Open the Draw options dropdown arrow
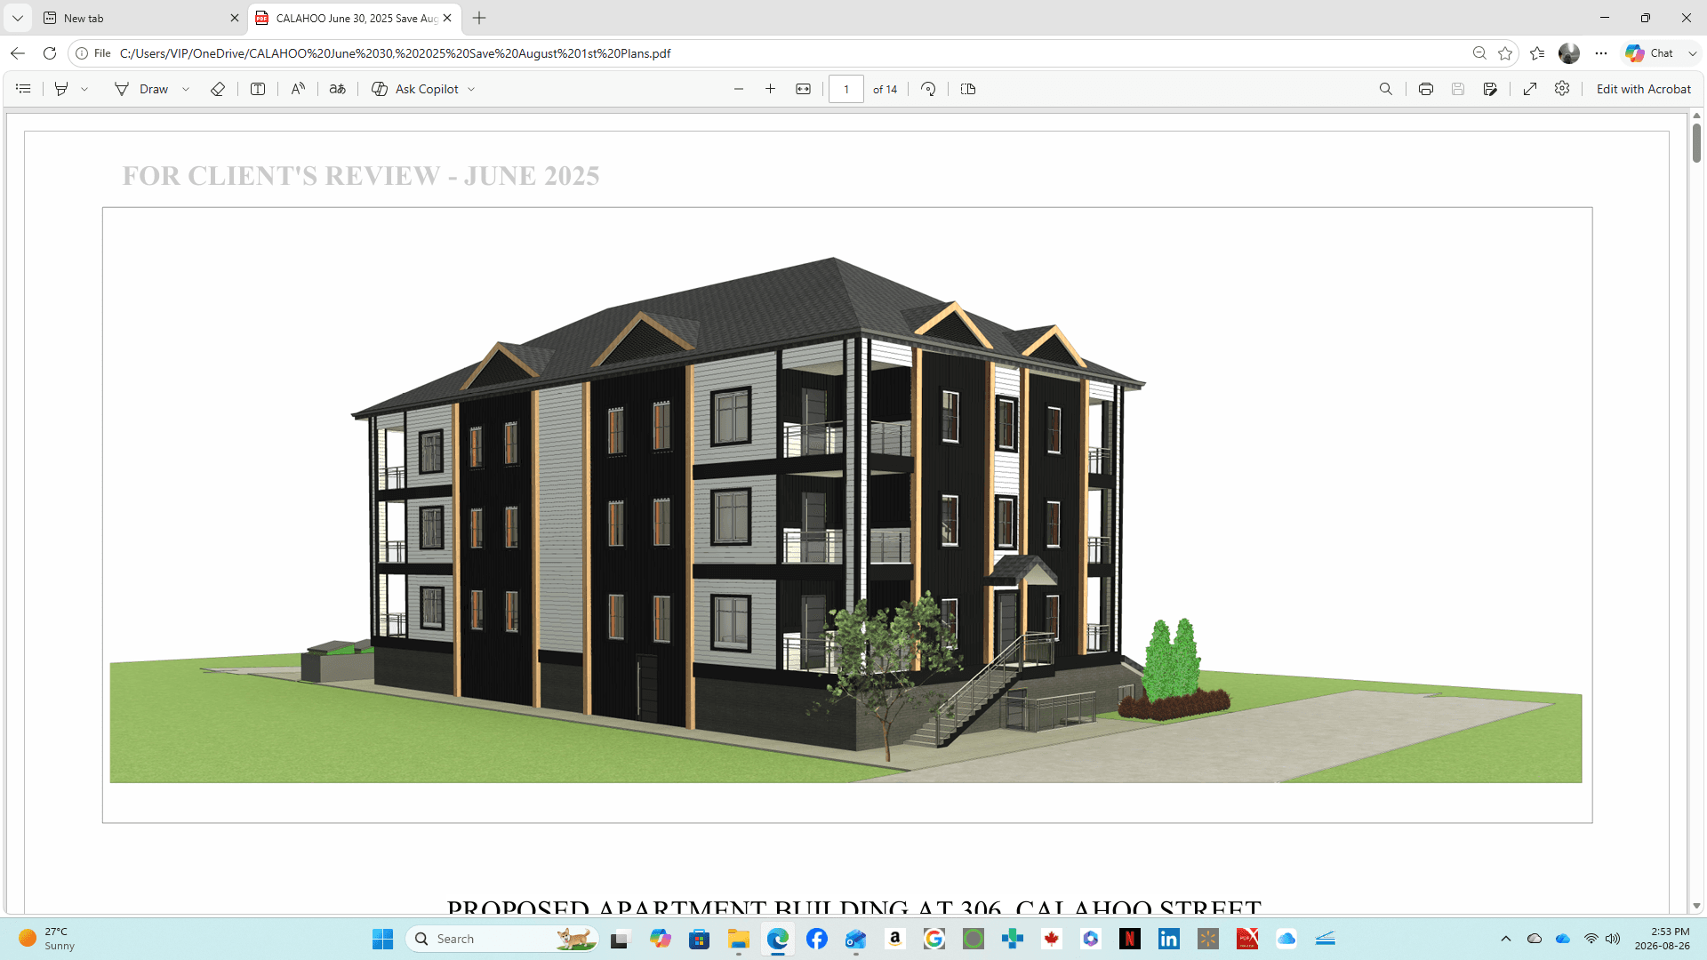The width and height of the screenshot is (1707, 960). (186, 89)
